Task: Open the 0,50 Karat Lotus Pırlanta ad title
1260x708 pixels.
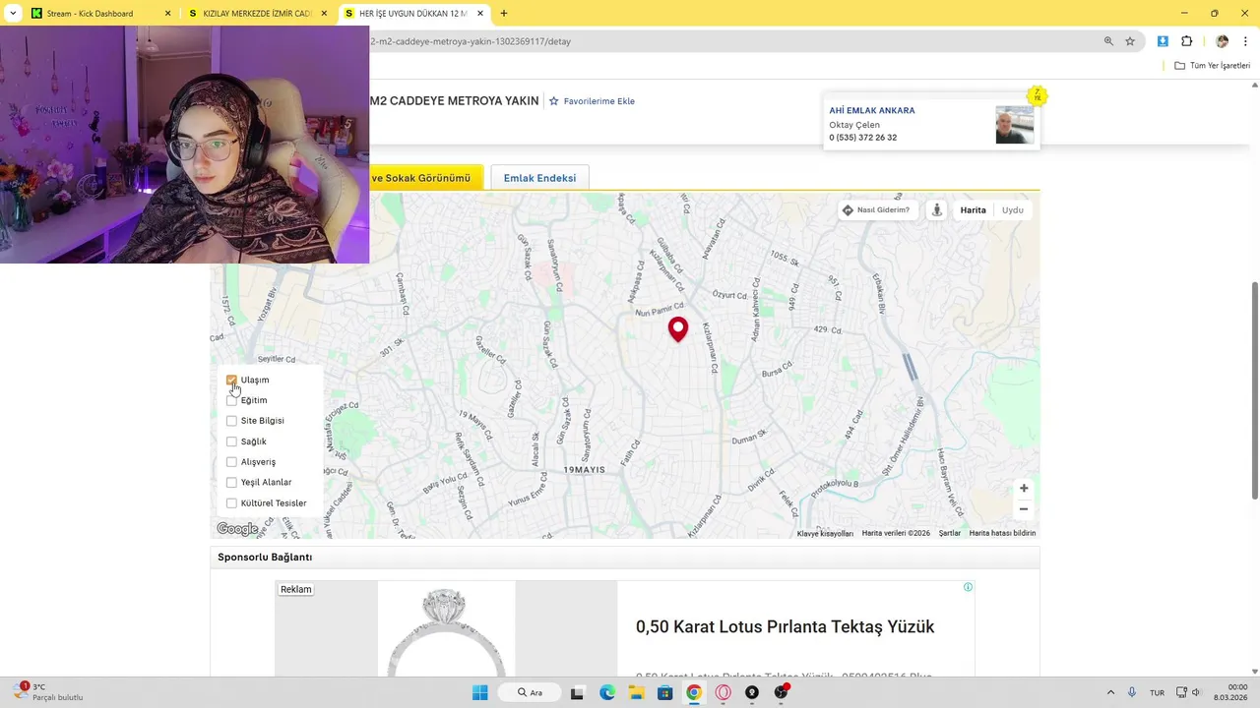Action: click(x=786, y=626)
